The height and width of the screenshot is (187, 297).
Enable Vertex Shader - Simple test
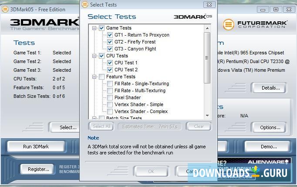[x=110, y=104]
